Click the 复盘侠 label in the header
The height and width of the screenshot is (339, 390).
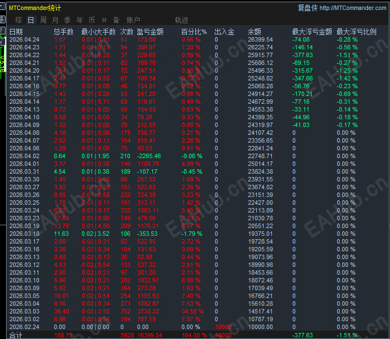pyautogui.click(x=307, y=8)
